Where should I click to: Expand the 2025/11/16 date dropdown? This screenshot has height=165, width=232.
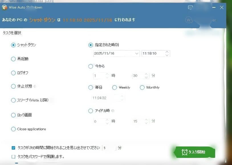point(136,54)
